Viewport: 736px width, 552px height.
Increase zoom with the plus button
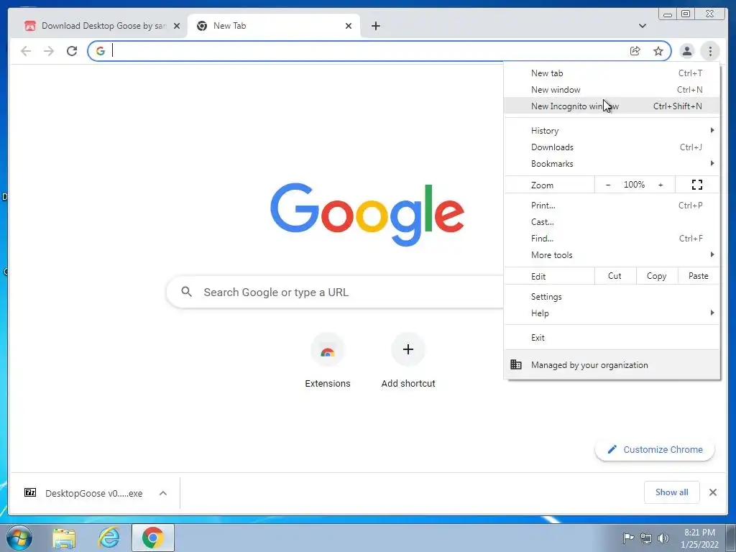pos(661,185)
